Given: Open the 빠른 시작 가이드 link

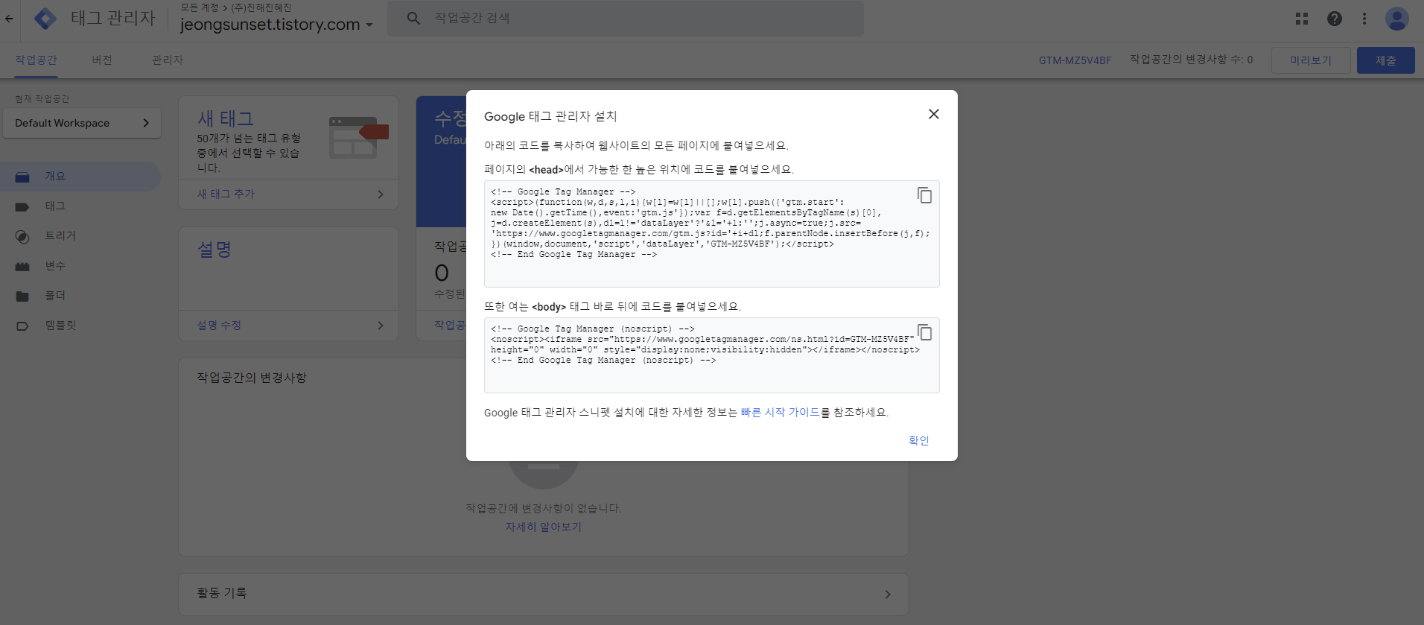Looking at the screenshot, I should pos(780,412).
